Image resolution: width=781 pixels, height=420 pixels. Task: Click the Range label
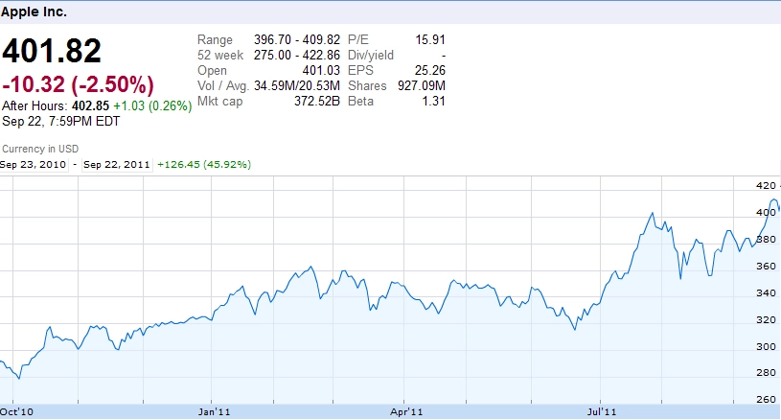pos(215,40)
